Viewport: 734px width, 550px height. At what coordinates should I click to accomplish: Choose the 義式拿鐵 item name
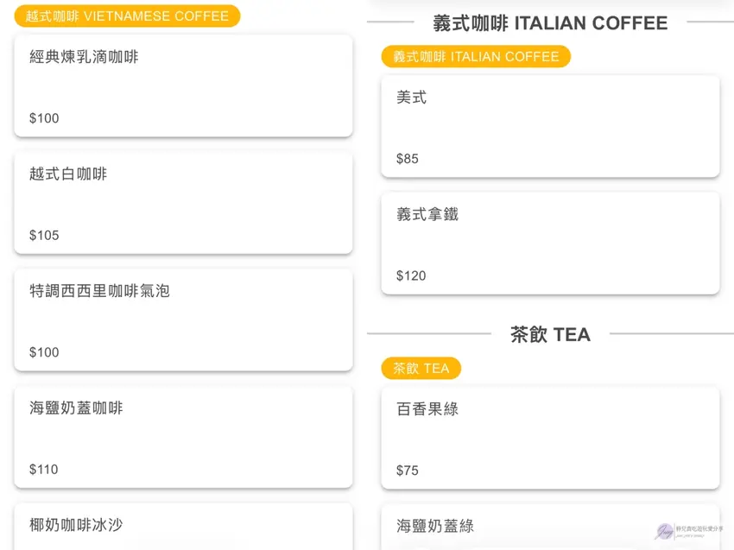(x=427, y=214)
